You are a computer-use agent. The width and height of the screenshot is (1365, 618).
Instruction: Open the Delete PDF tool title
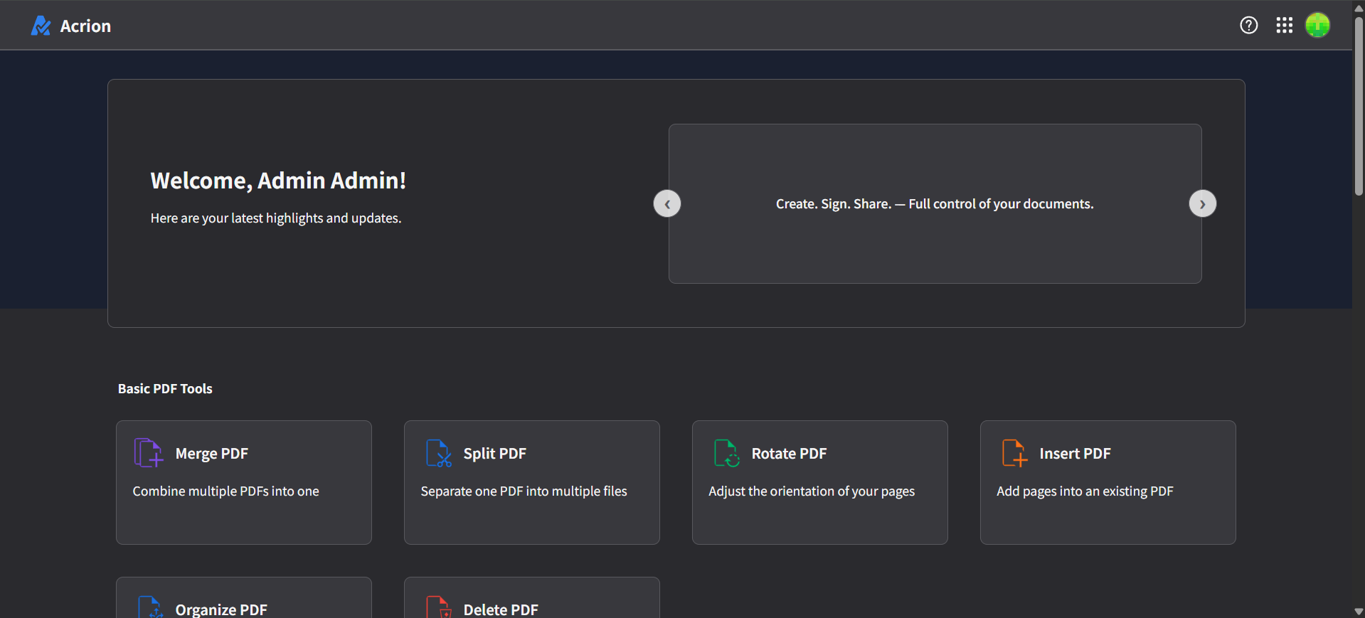[x=501, y=609]
